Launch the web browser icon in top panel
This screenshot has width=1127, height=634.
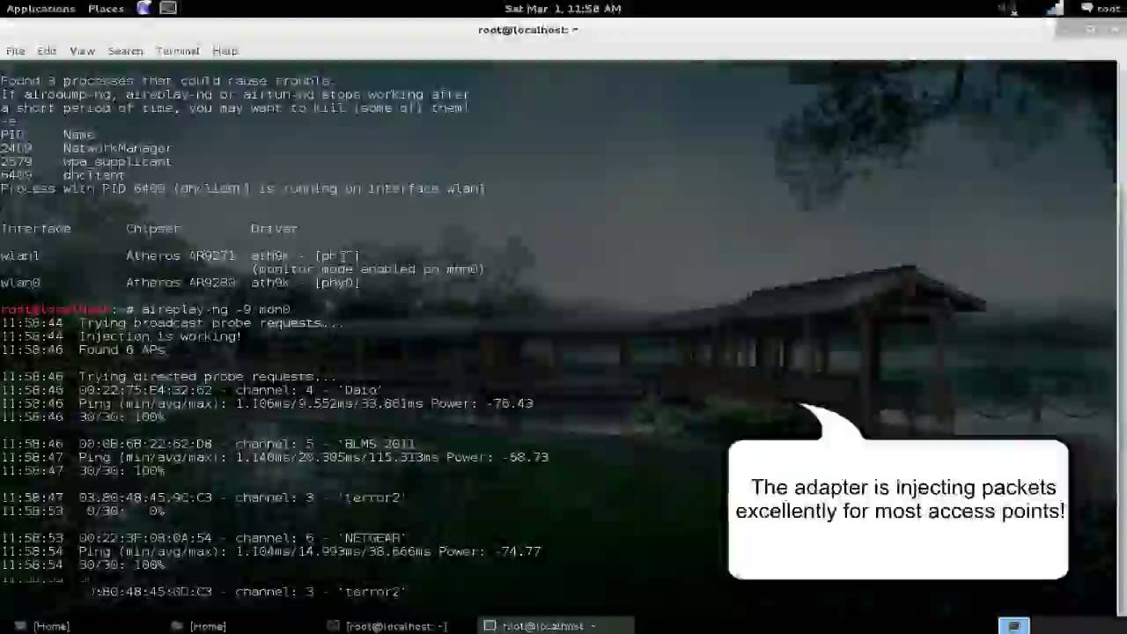(144, 8)
